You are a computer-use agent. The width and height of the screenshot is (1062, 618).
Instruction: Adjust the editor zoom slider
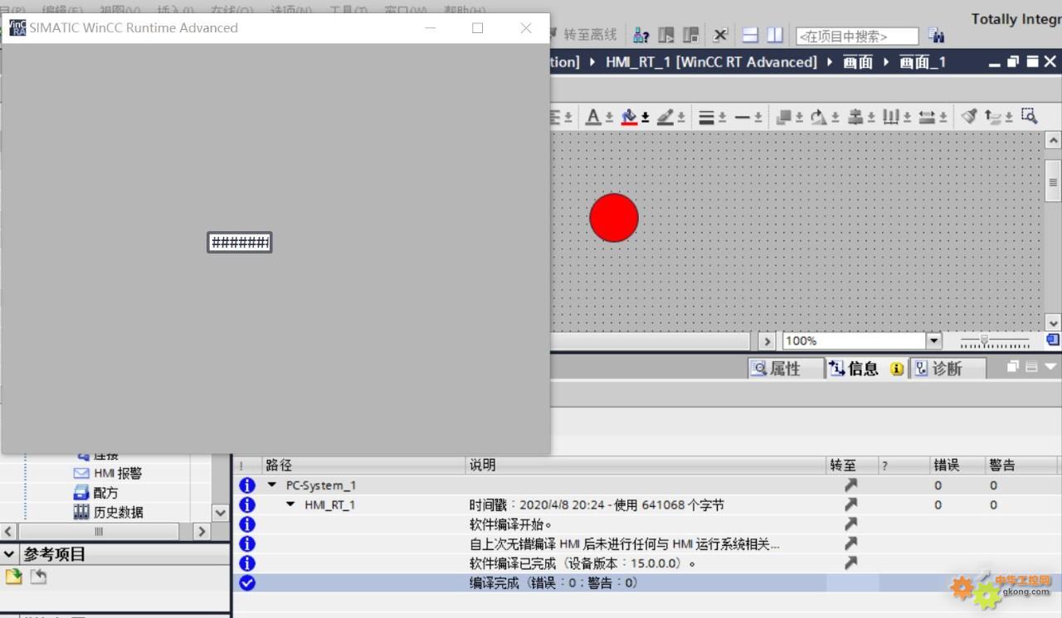[984, 340]
